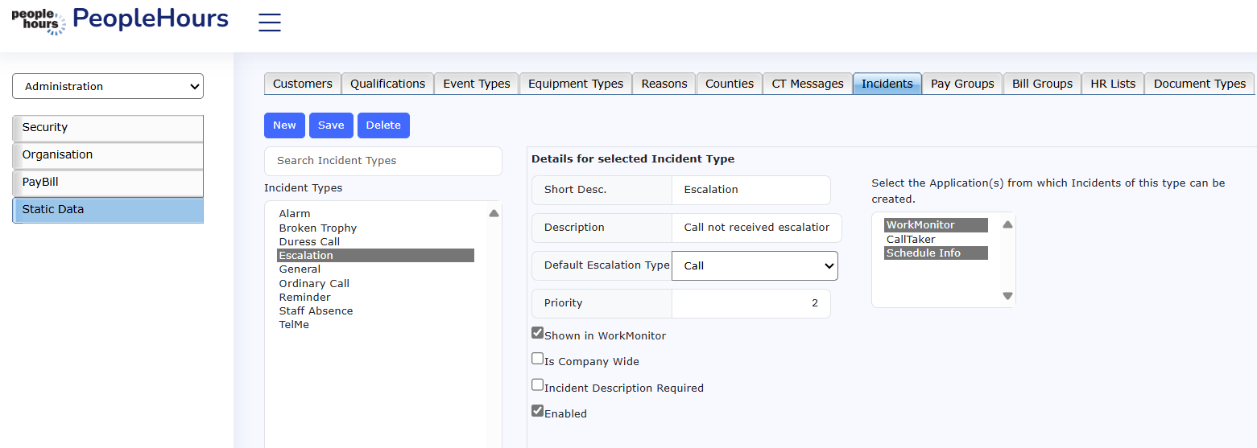Click the New button
The width and height of the screenshot is (1257, 448).
point(284,125)
